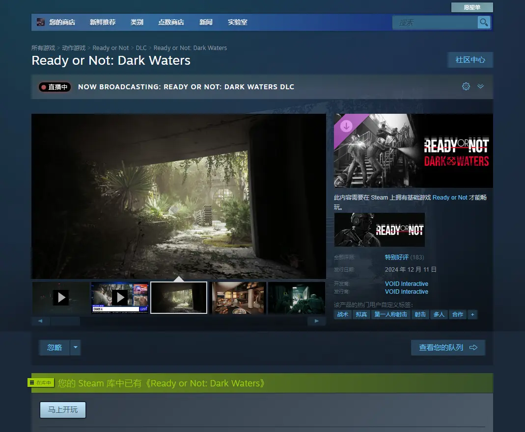The image size is (525, 432).
Task: Expand the ignore options dropdown arrow
Action: tap(76, 347)
